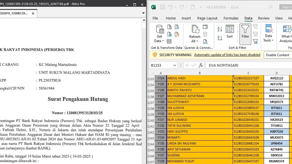Toggle the Filter button
Screen dimensions: 292x164
point(245,34)
